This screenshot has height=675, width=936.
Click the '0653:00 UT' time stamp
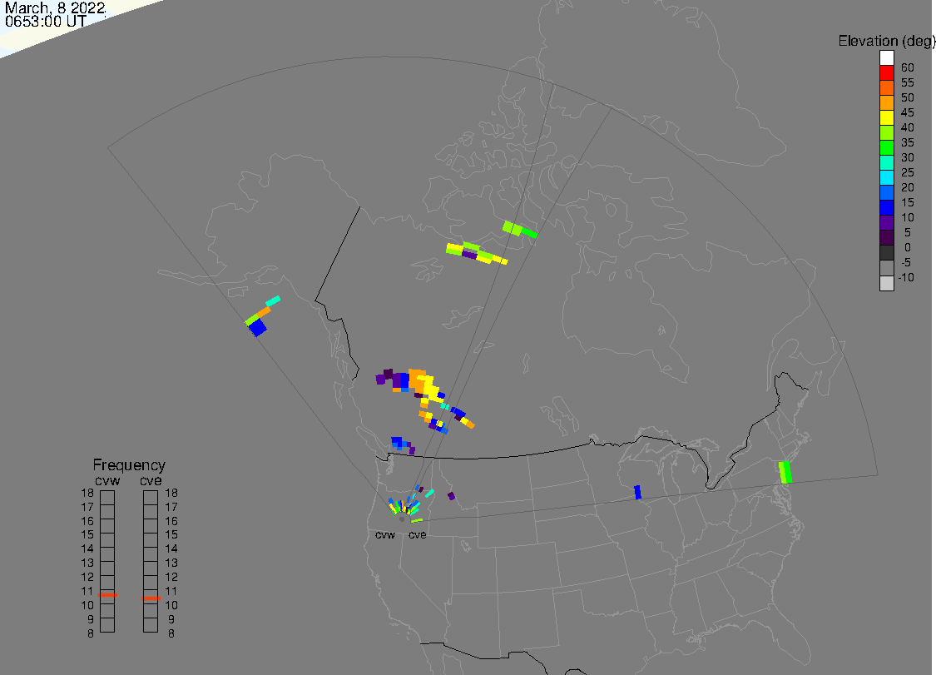tap(46, 22)
